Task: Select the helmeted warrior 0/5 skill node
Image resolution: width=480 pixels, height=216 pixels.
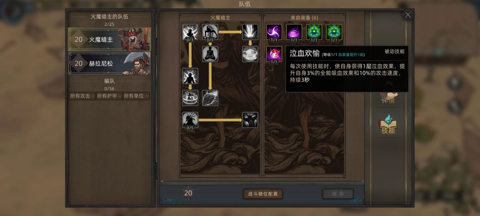Action: (190, 120)
